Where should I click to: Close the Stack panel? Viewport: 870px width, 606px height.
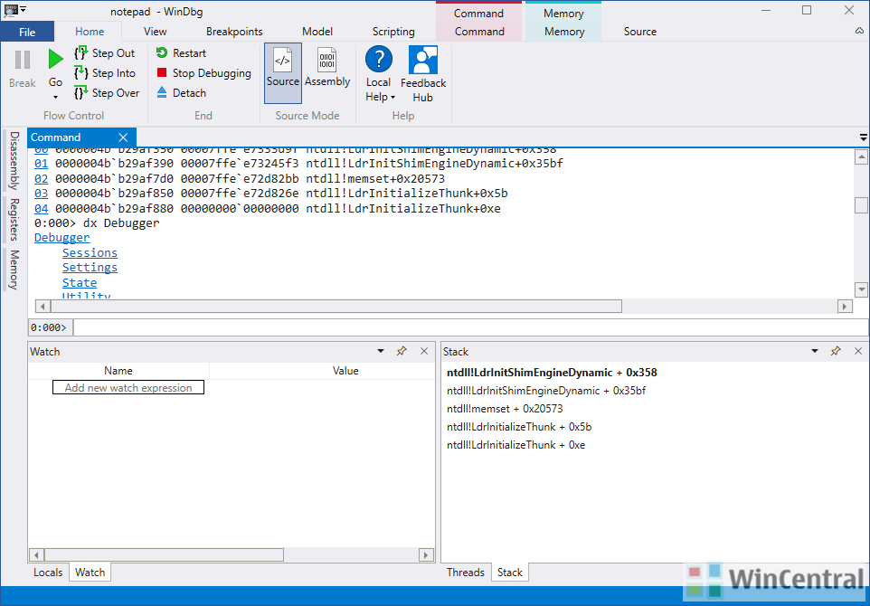coord(858,351)
